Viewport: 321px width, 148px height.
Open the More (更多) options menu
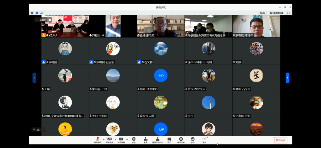204,140
